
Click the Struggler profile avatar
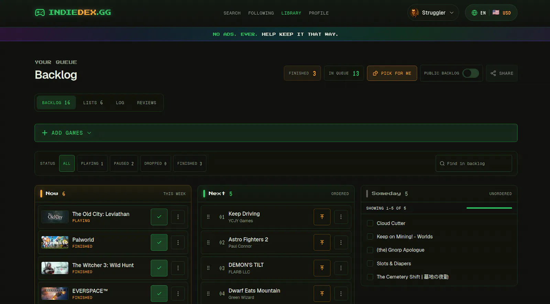pos(415,13)
